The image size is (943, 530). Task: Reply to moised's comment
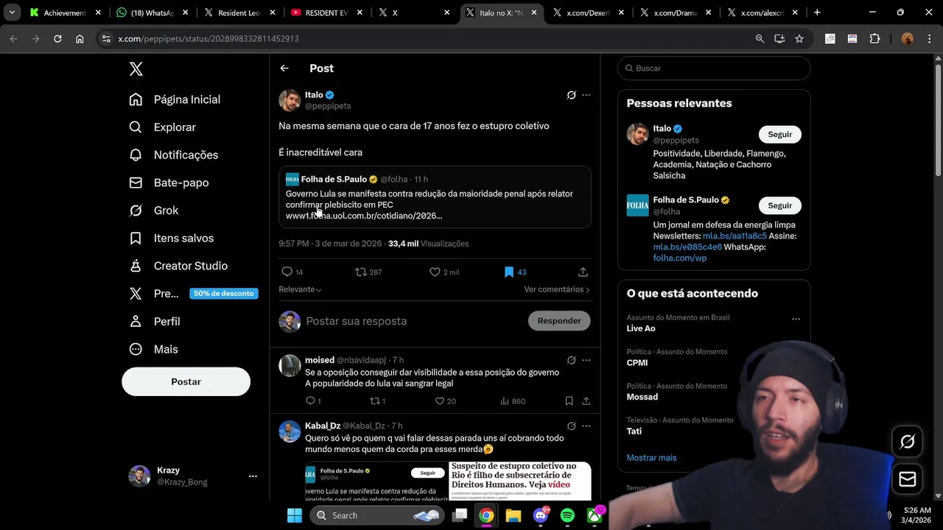pyautogui.click(x=313, y=401)
